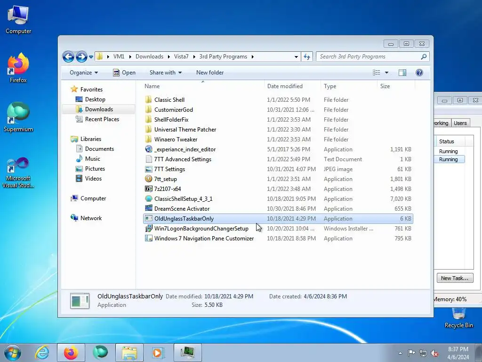The height and width of the screenshot is (362, 482).
Task: Open Windows Media Player from taskbar
Action: point(158,353)
